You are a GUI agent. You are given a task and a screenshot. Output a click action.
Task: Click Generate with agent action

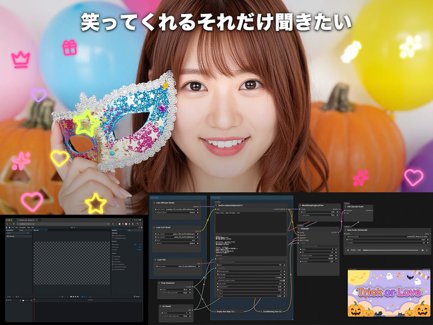point(119,267)
